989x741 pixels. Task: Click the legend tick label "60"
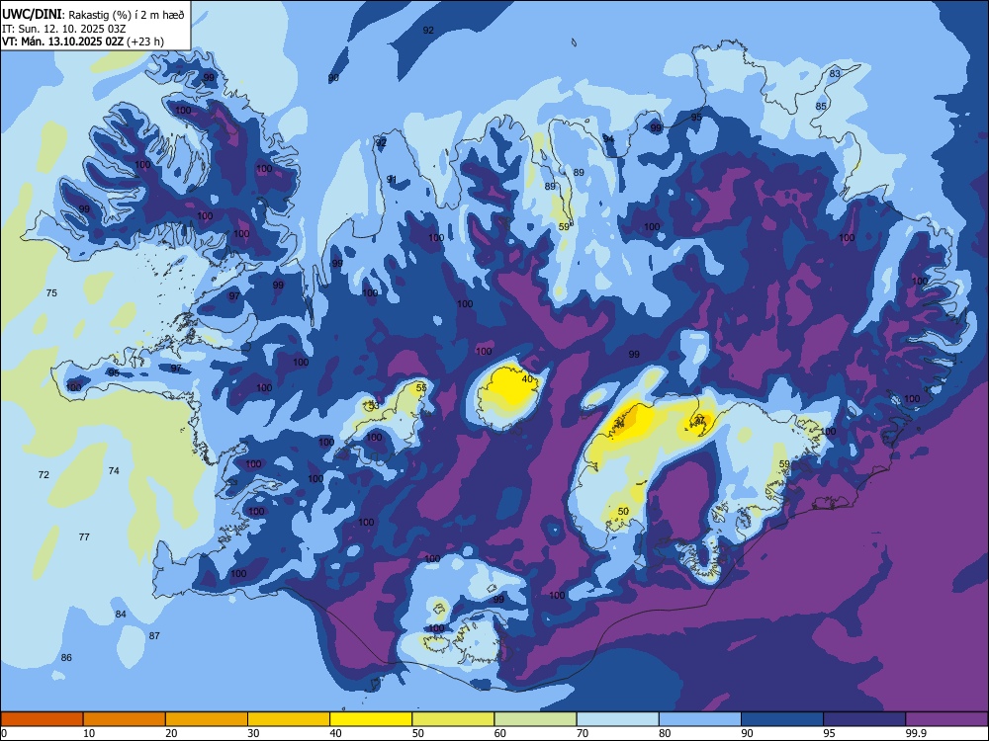coord(500,733)
